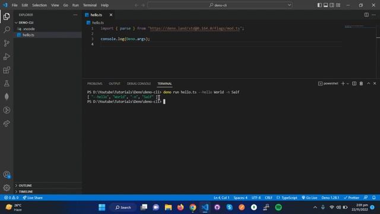Image resolution: width=380 pixels, height=214 pixels.
Task: Toggle the primary side bar layout icon
Action: (x=319, y=5)
